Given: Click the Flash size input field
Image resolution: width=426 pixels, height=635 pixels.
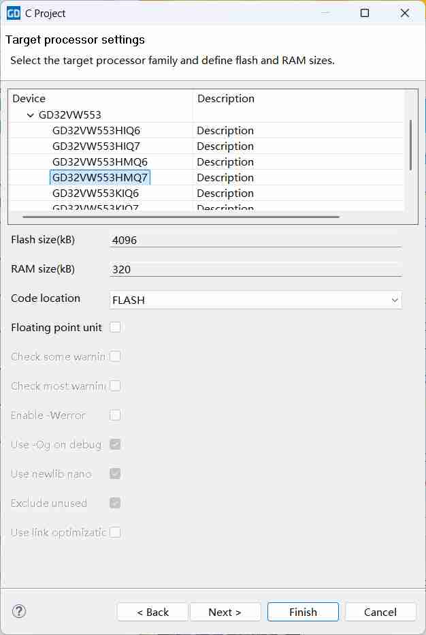Looking at the screenshot, I should pyautogui.click(x=256, y=240).
